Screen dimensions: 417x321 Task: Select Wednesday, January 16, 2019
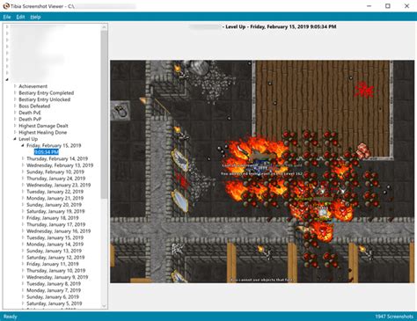[x=59, y=231]
